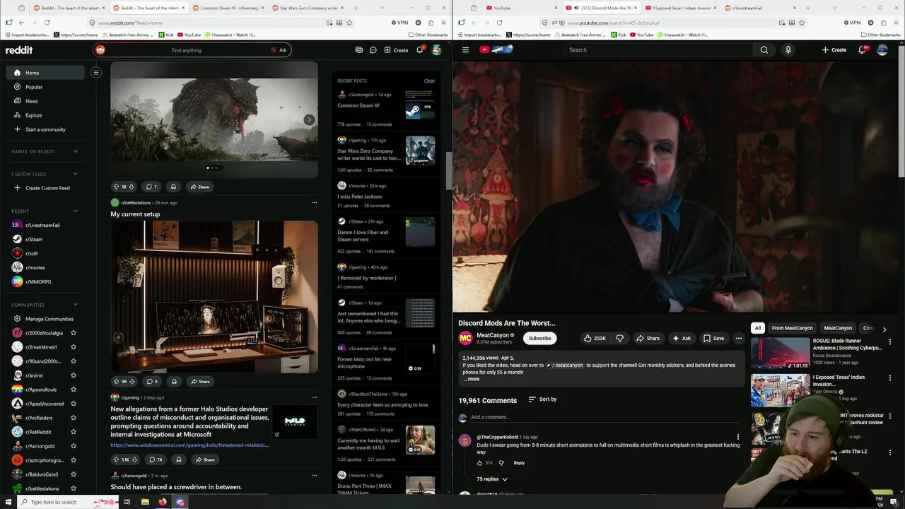The height and width of the screenshot is (509, 905).
Task: Collapse Communities section
Action: 76,305
